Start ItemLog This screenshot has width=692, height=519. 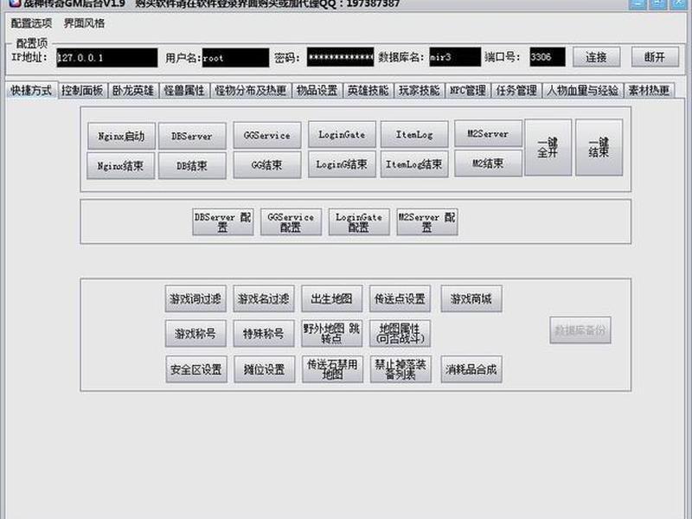414,134
